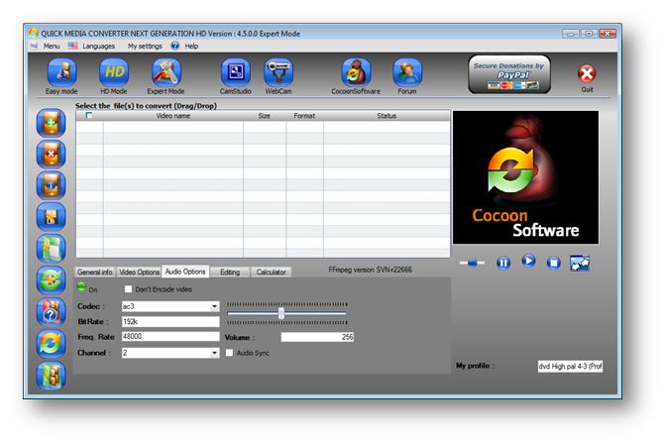Screen dimensions: 666x442
Task: Click the Format column header
Action: click(x=304, y=116)
